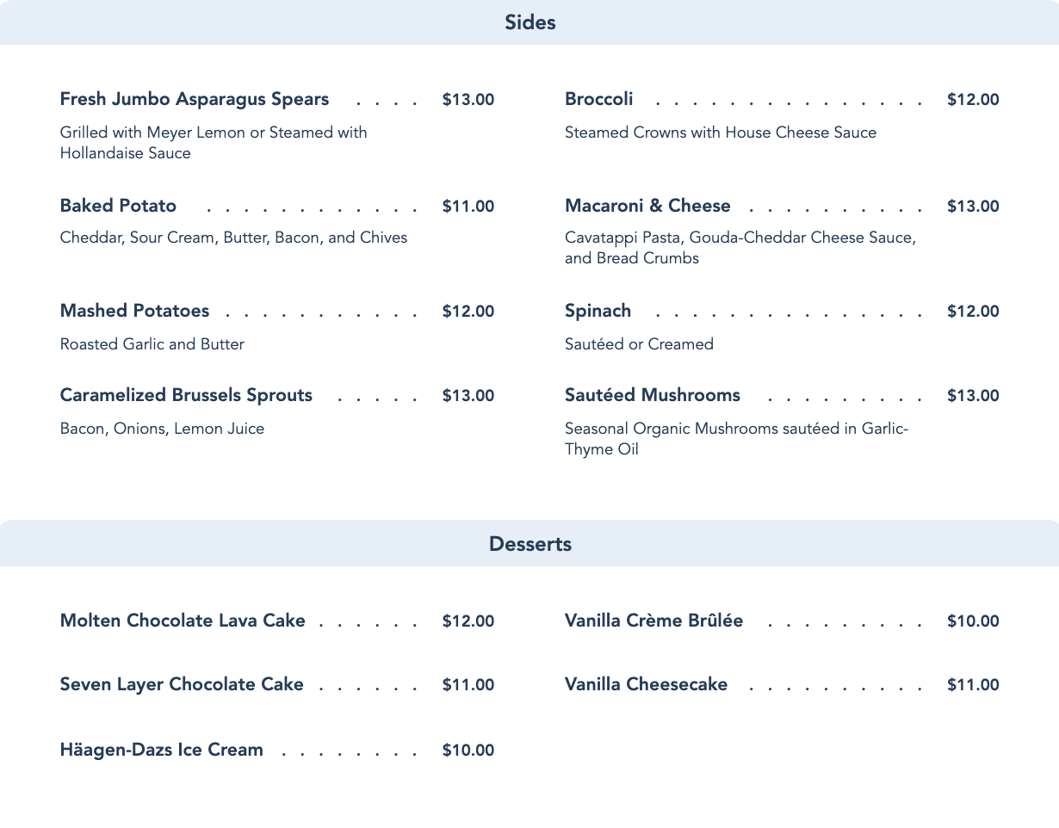Click the Broccoli $12.00 price
The width and height of the screenshot is (1059, 828).
click(x=973, y=100)
